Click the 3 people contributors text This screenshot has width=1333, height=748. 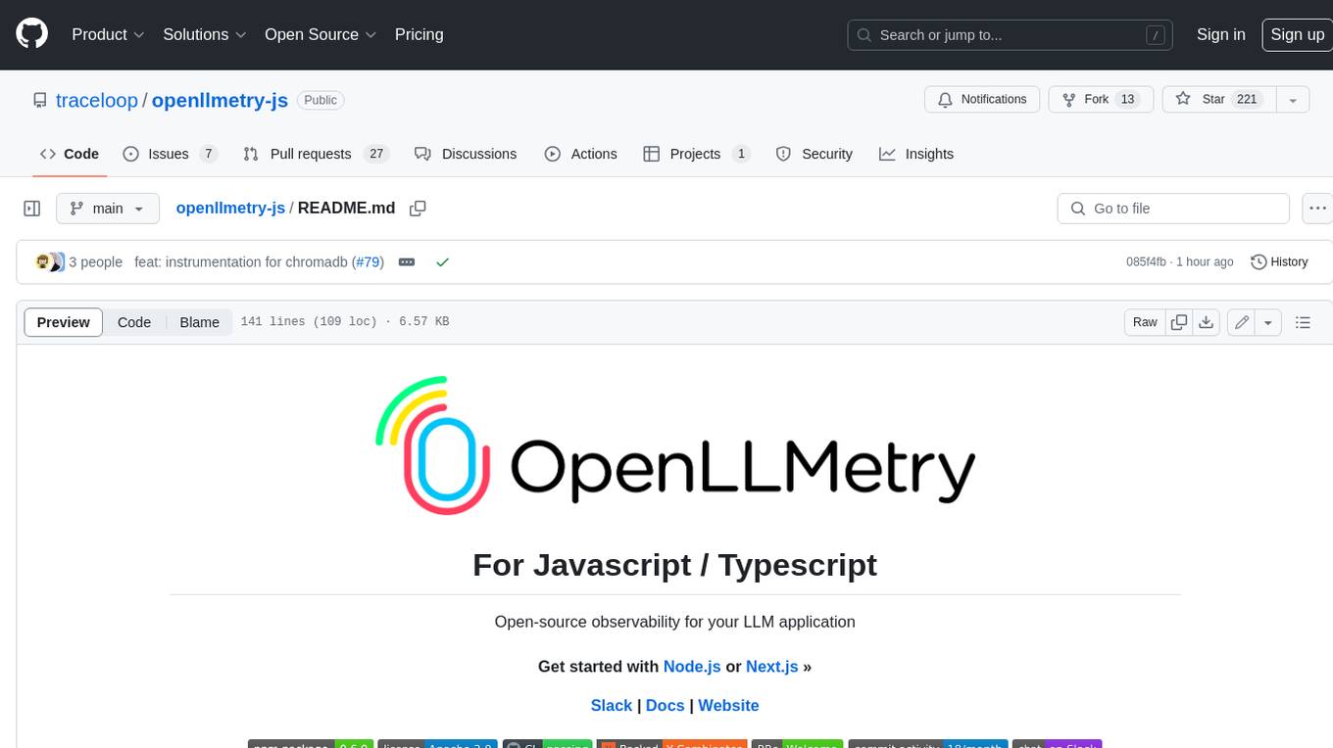click(x=95, y=262)
